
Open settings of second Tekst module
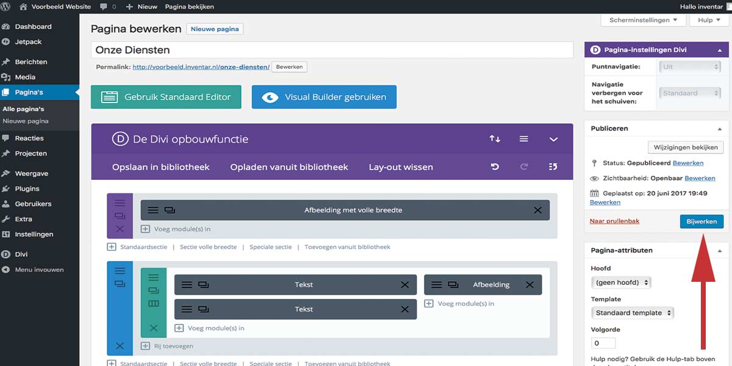point(187,309)
